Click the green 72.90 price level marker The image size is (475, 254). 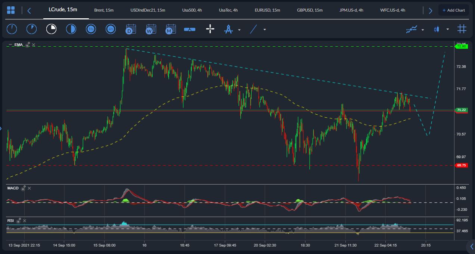coord(461,46)
